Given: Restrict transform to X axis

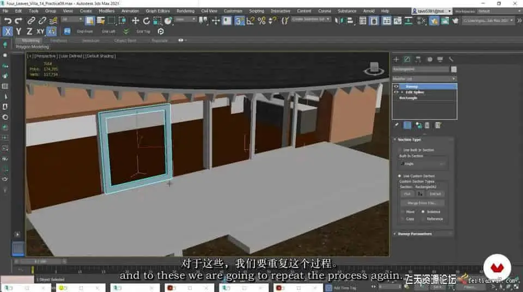Looking at the screenshot, I should tap(8, 32).
